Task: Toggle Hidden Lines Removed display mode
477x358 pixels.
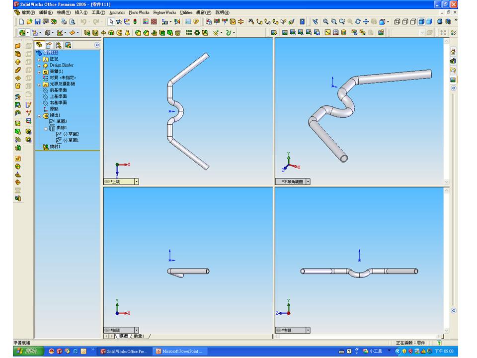Action: (413, 21)
